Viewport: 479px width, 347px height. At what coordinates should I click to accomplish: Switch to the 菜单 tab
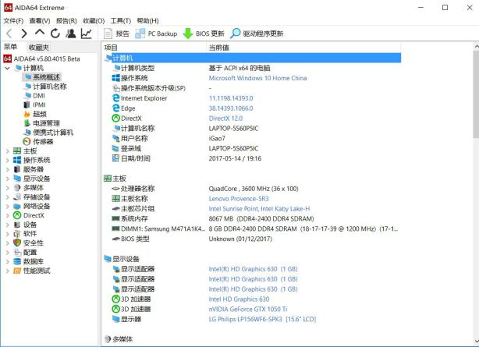[x=10, y=47]
